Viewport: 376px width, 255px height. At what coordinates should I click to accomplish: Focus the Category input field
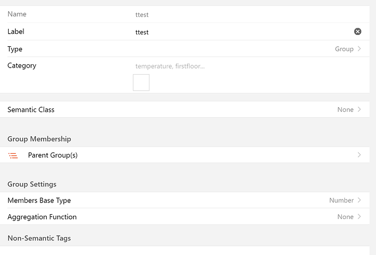(x=240, y=66)
